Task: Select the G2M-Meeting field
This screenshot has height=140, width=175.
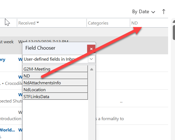Action: pyautogui.click(x=55, y=69)
